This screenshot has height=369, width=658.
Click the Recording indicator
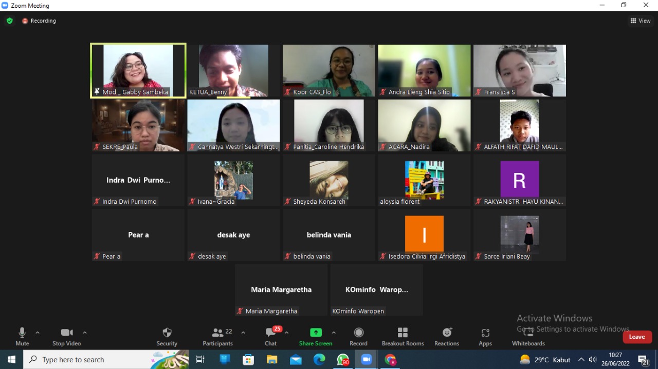(x=39, y=21)
